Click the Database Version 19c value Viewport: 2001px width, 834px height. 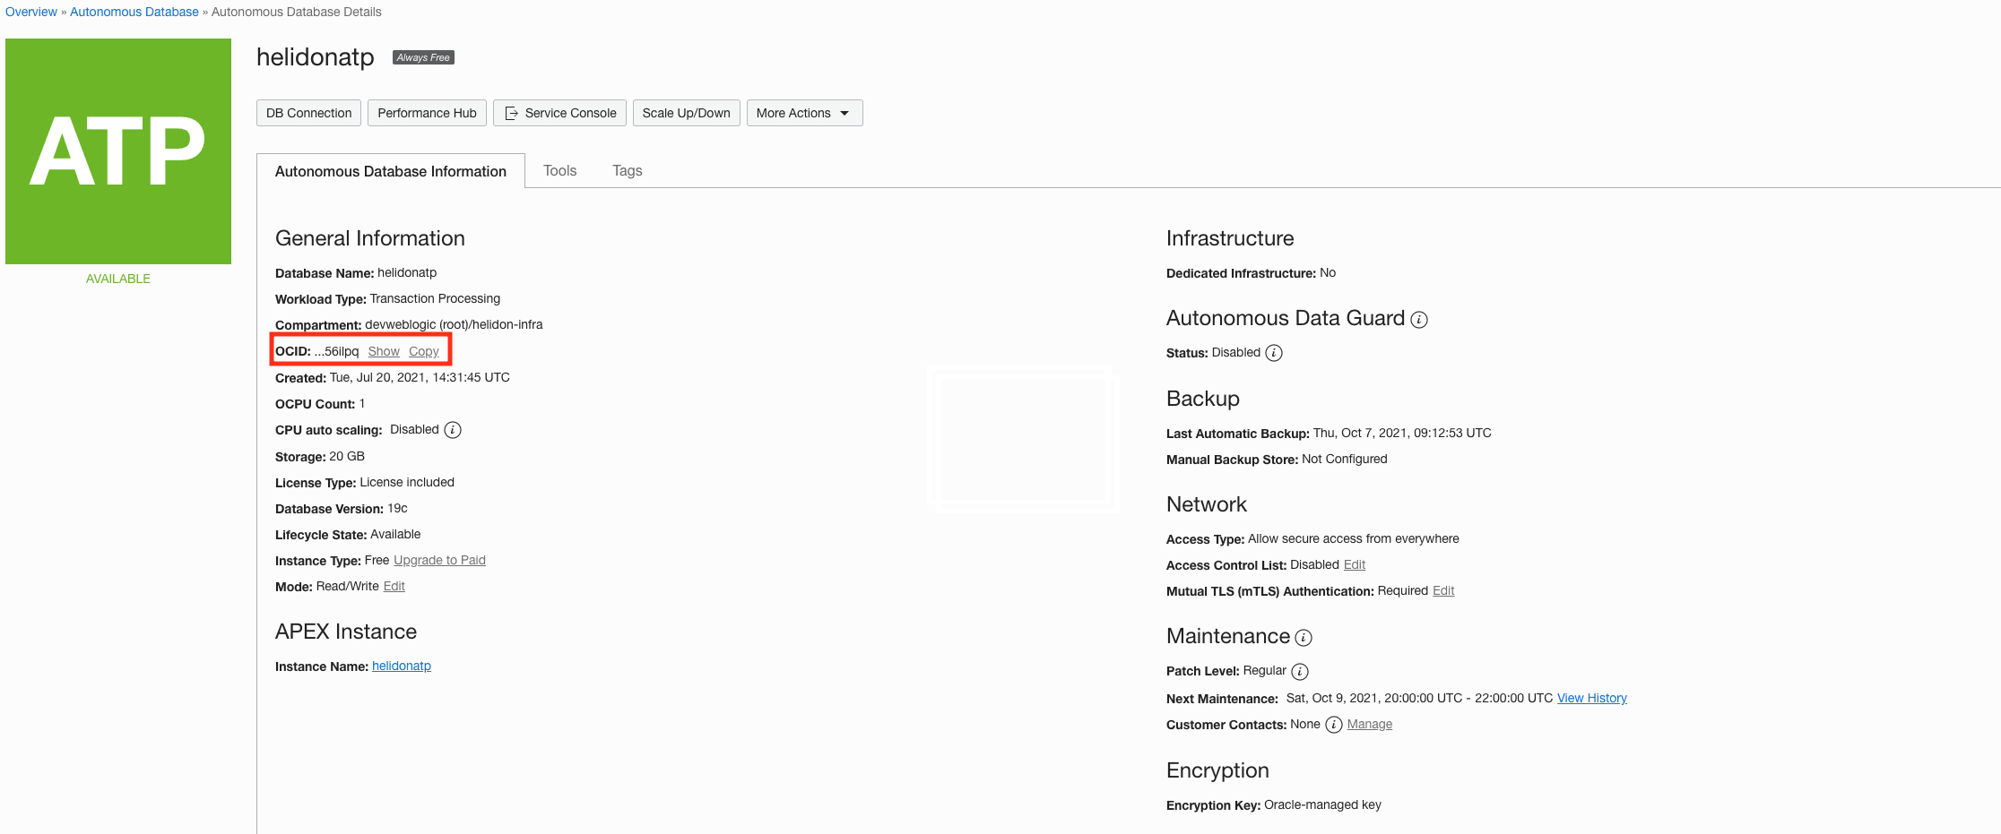(x=397, y=508)
